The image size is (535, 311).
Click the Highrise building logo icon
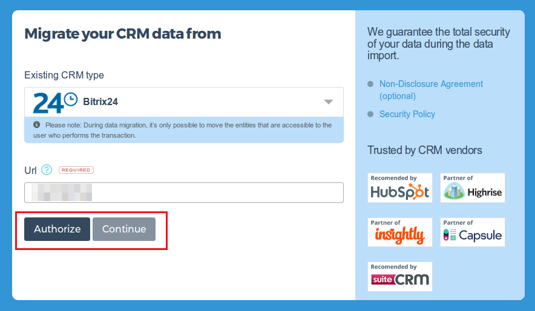pos(454,191)
